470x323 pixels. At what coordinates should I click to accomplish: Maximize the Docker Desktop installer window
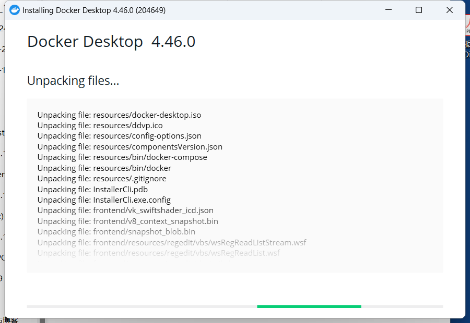(x=419, y=10)
